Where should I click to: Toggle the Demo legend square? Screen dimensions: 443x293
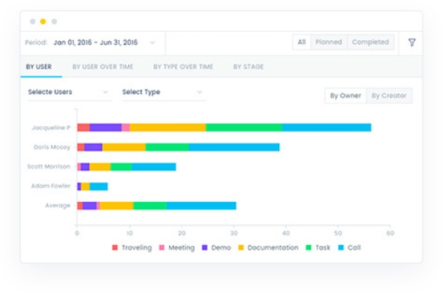(x=205, y=247)
